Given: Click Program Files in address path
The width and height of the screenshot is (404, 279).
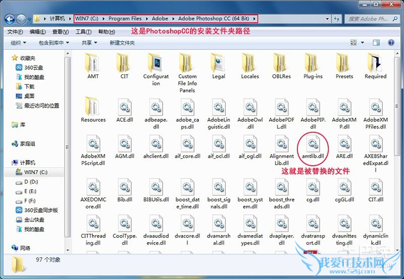Looking at the screenshot, I should (x=125, y=19).
